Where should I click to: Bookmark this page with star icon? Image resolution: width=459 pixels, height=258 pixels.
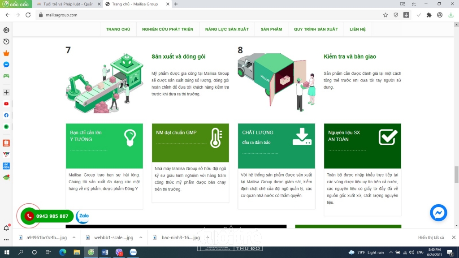(x=385, y=15)
